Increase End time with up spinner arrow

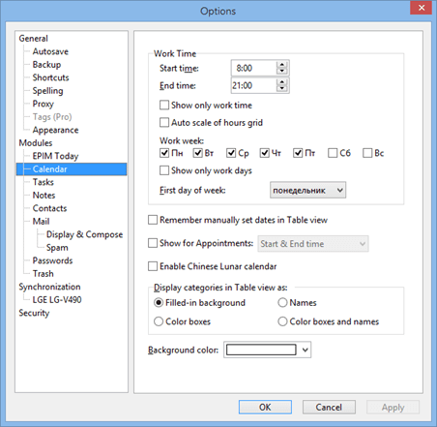click(x=282, y=82)
